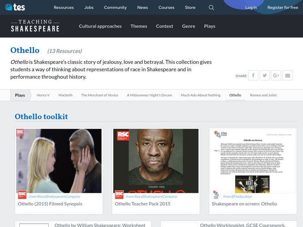Viewport: 303px width, 227px height.
Task: Switch to Romeo and Juliet tab
Action: 263,95
